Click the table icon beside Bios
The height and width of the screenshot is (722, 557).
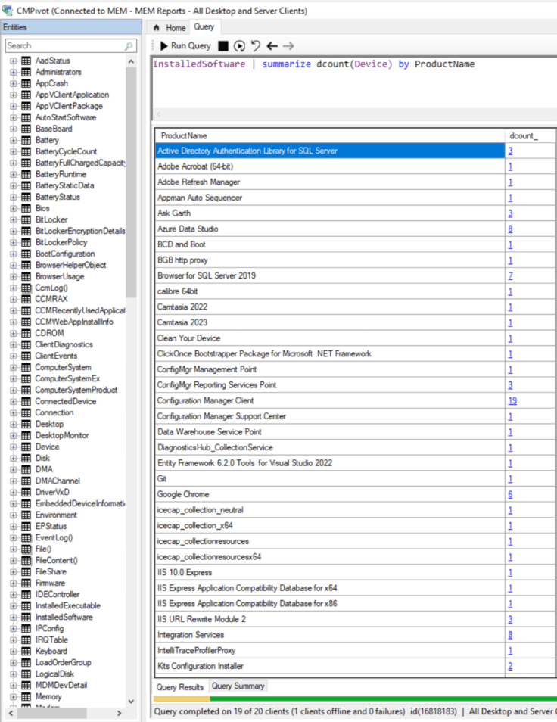pos(26,209)
